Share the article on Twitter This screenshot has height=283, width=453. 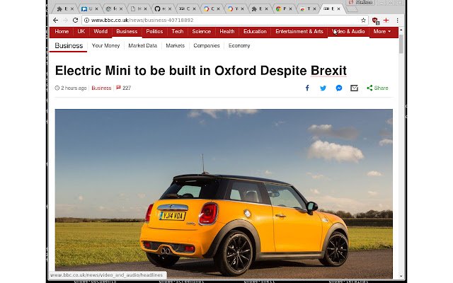click(x=323, y=88)
